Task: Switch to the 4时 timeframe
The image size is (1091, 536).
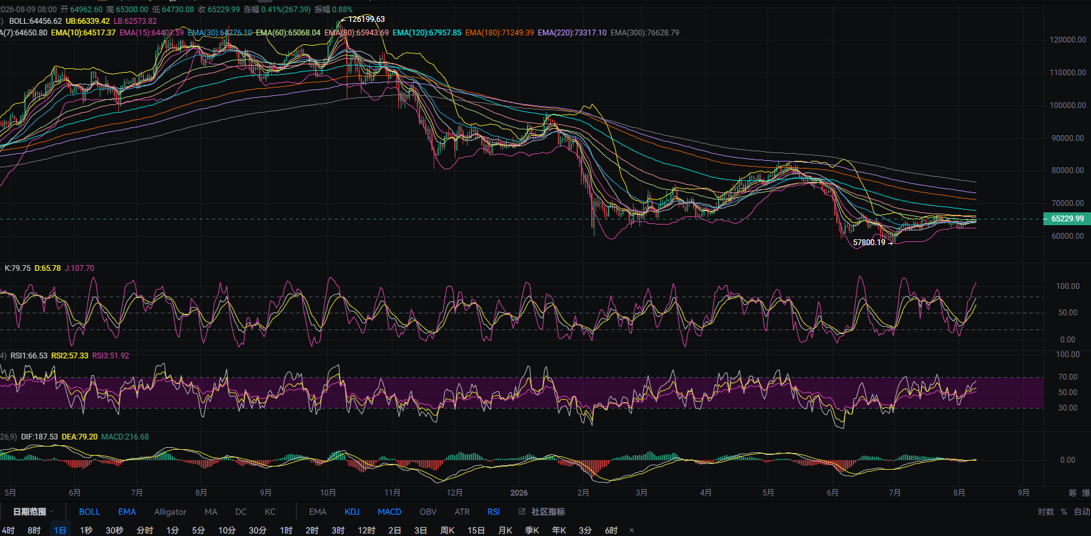Action: 8,530
